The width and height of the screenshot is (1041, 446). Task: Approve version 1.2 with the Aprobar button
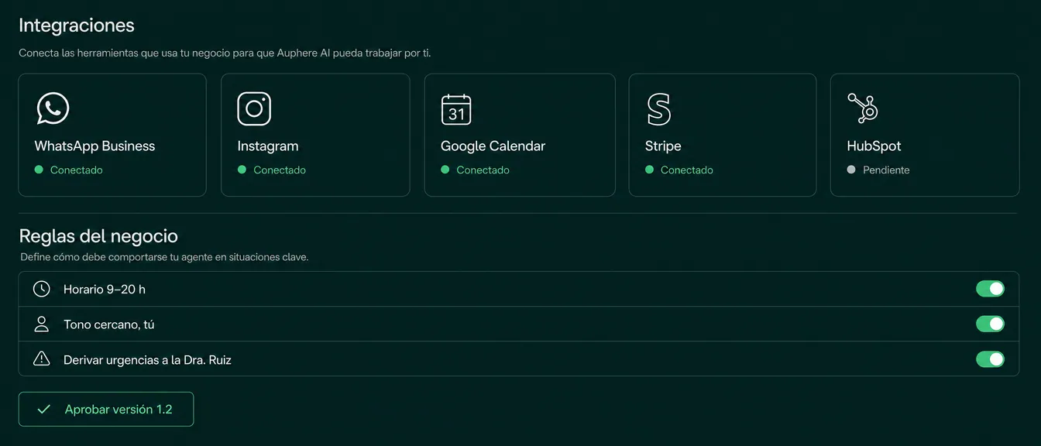(x=106, y=409)
